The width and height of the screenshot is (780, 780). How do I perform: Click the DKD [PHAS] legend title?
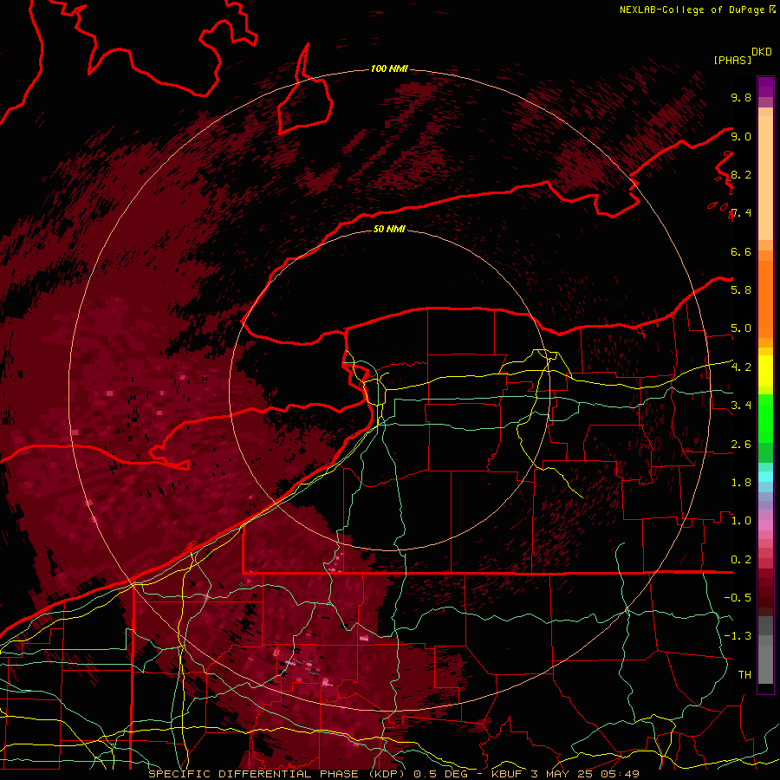click(x=742, y=56)
